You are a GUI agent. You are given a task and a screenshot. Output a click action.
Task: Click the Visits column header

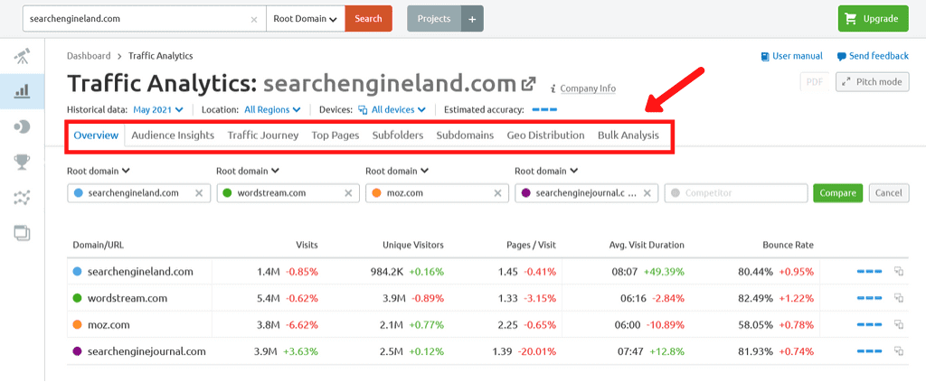click(x=307, y=245)
